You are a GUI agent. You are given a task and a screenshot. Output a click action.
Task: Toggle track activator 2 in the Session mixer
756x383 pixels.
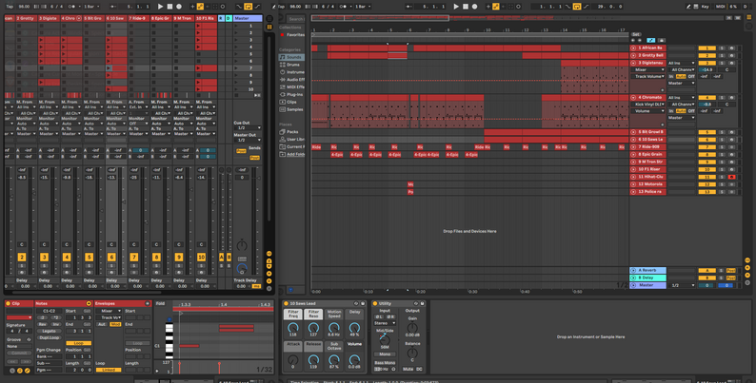coord(22,258)
